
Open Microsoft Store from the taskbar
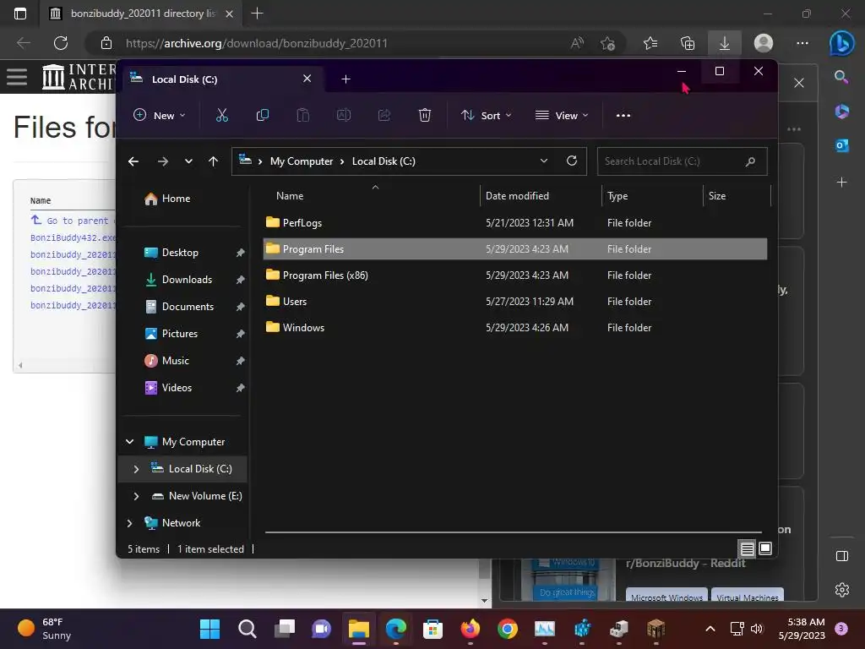point(432,629)
